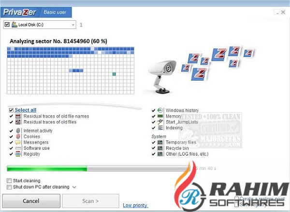Uncheck Other (LOG files, etc.) checkmark

point(153,154)
